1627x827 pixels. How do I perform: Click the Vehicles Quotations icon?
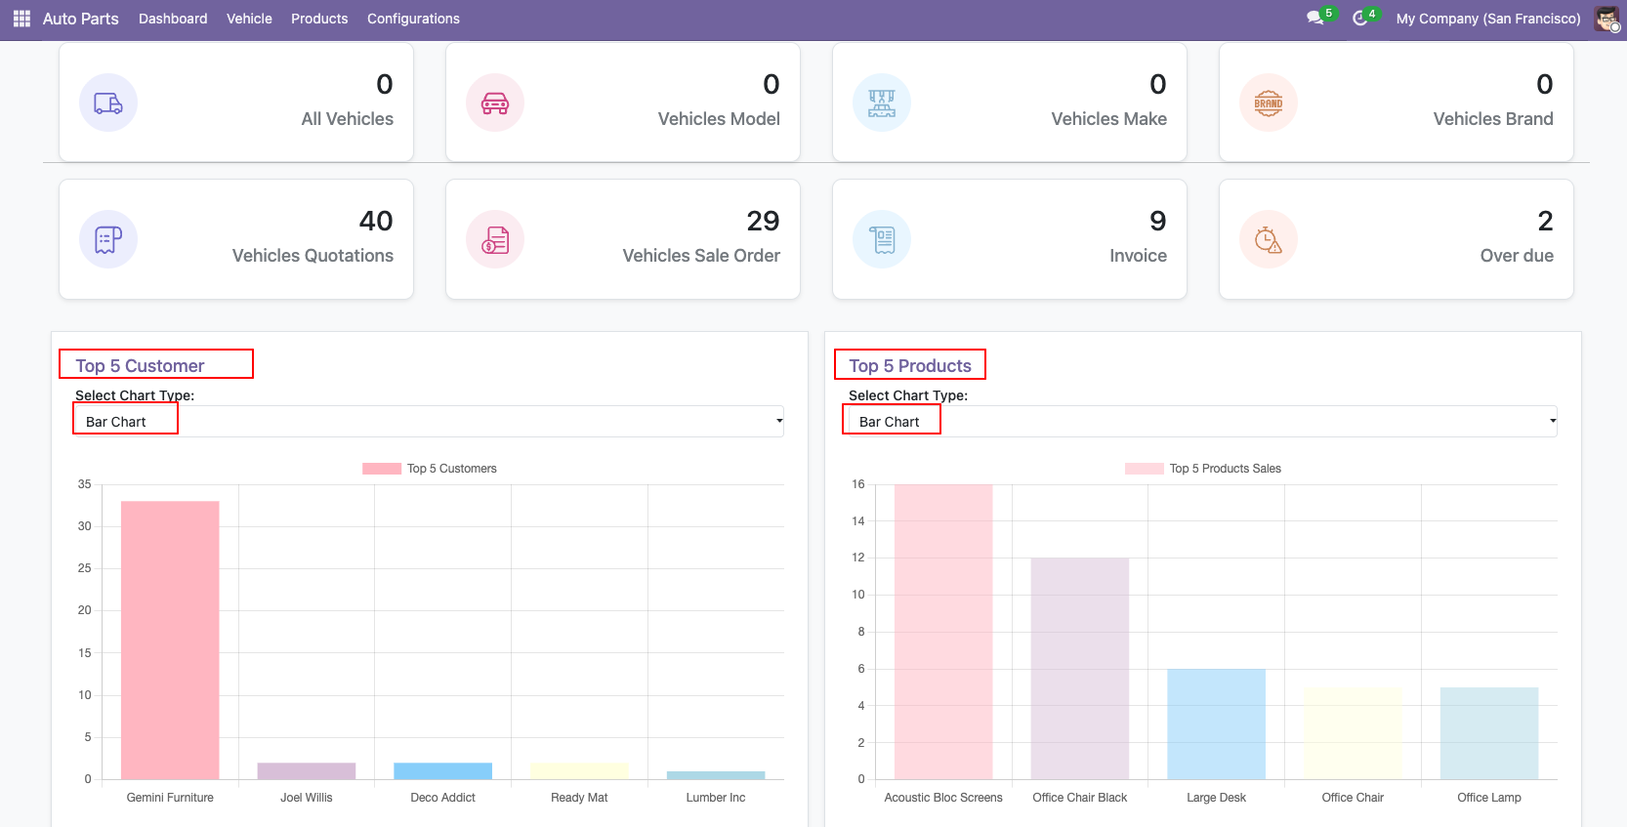click(x=108, y=240)
